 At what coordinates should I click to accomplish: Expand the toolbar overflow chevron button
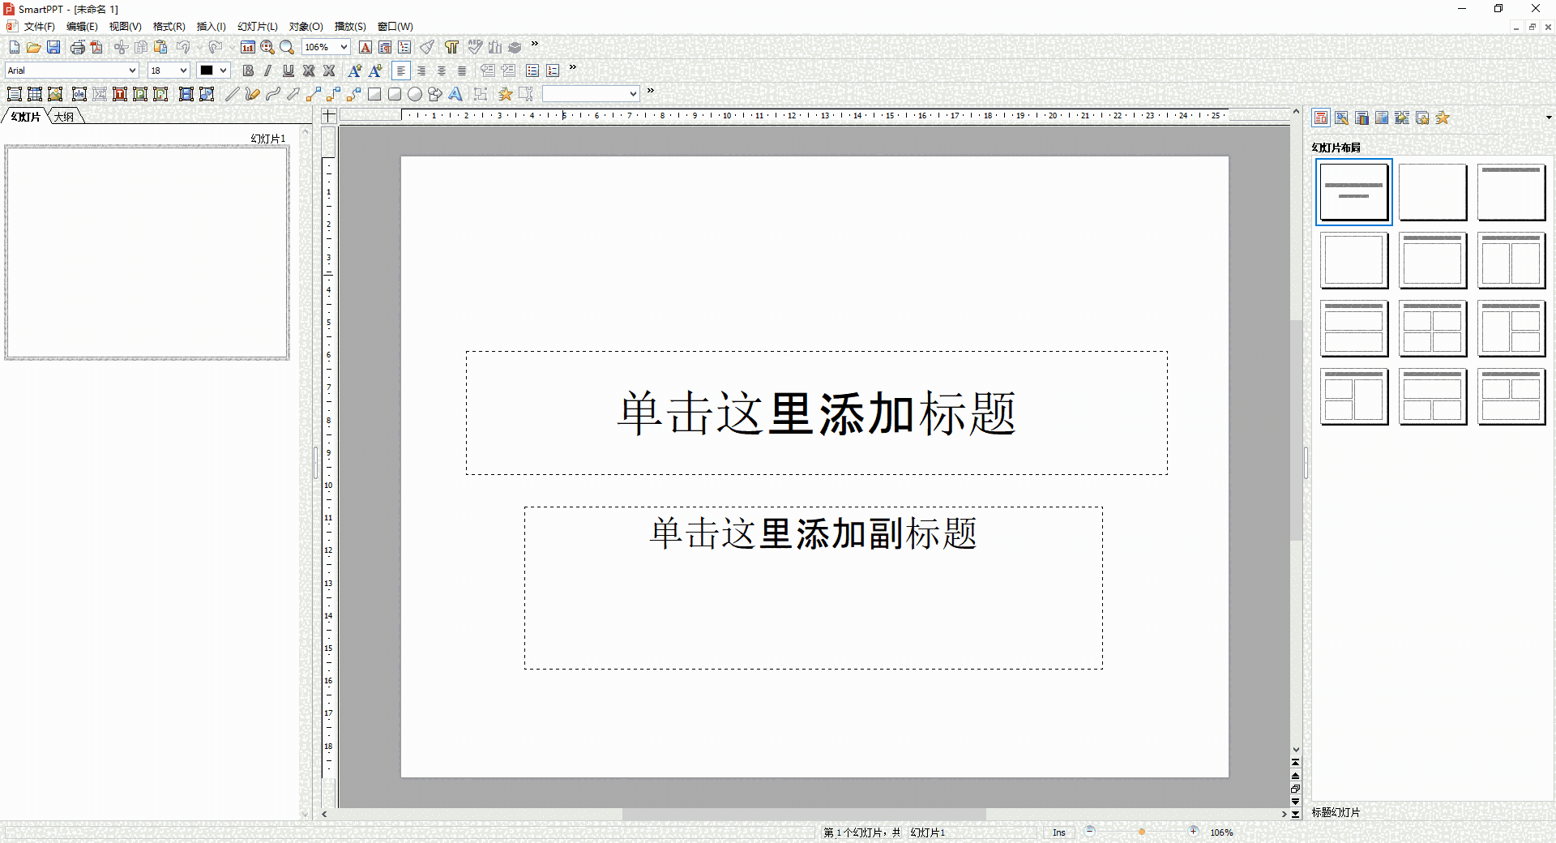(533, 45)
